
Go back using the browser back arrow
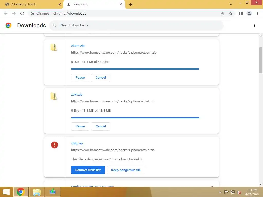tap(6, 13)
